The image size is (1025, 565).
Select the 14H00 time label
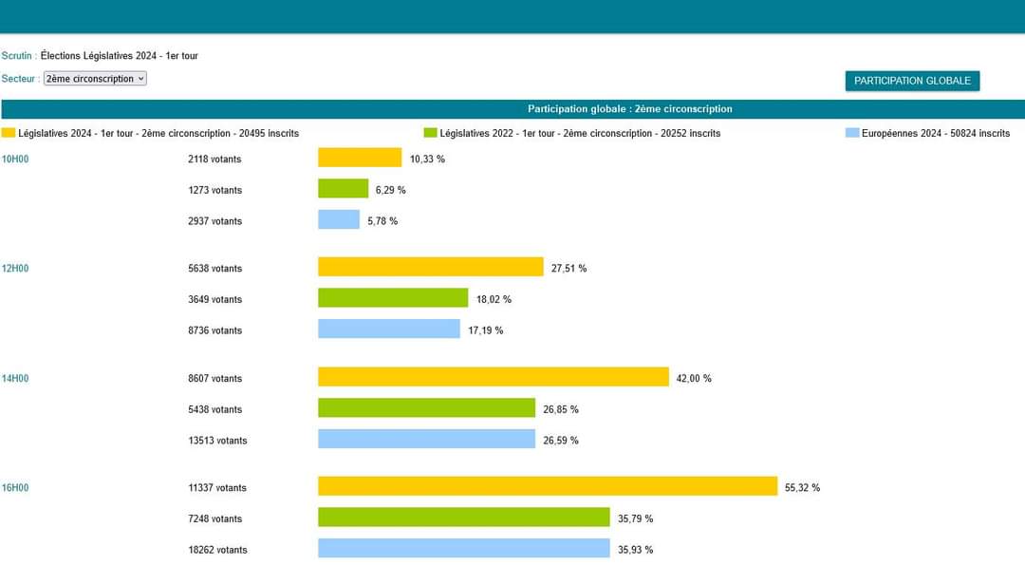15,378
